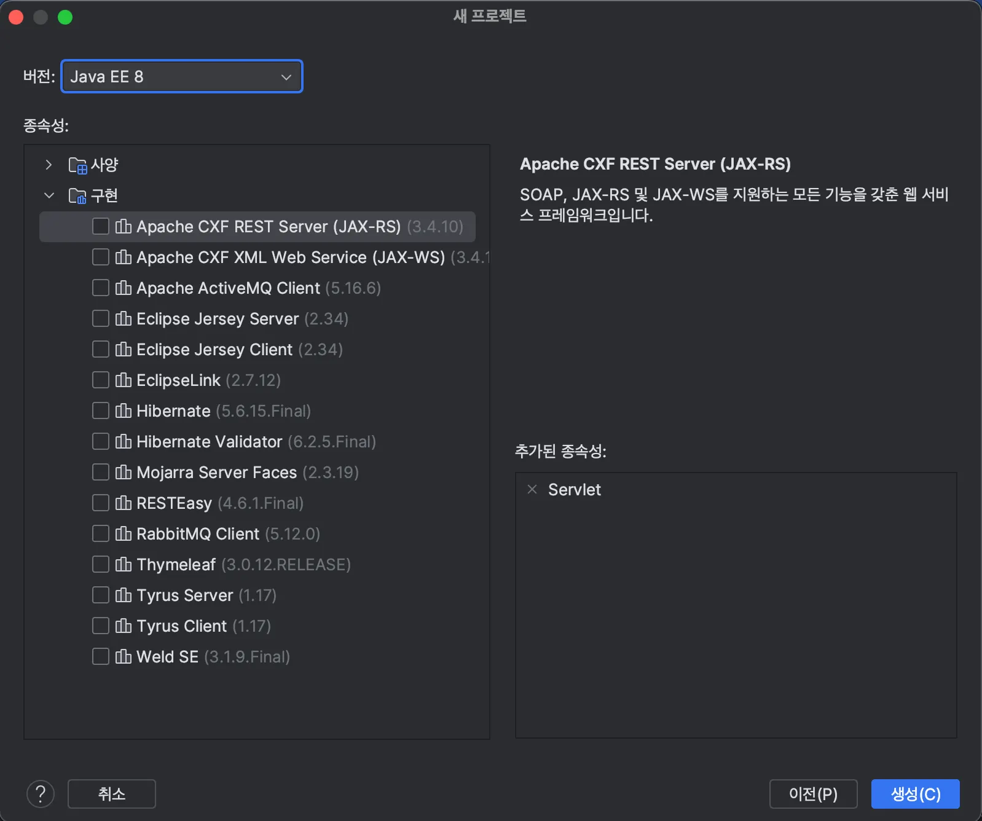Toggle the Tyrus Client checkbox

tap(101, 626)
